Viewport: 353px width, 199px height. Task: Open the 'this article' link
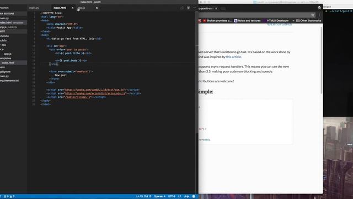233,57
